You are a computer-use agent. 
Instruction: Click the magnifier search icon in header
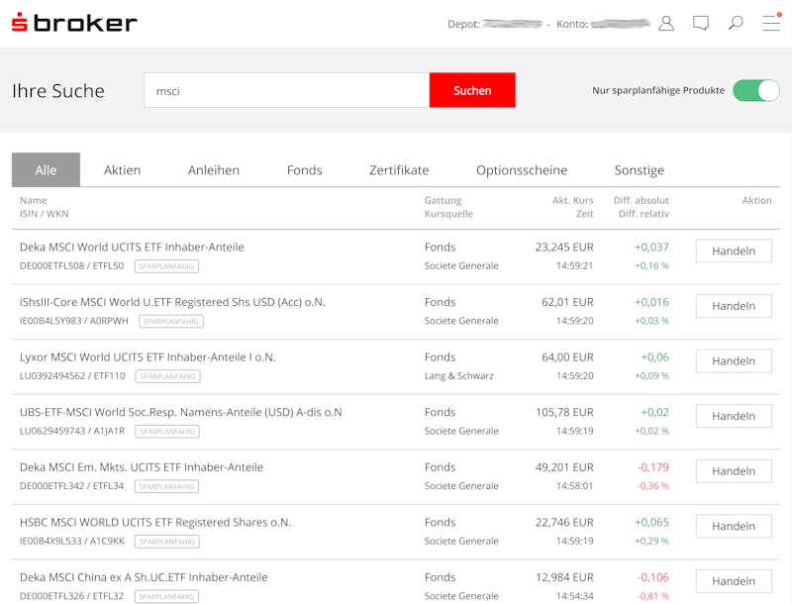pos(736,23)
